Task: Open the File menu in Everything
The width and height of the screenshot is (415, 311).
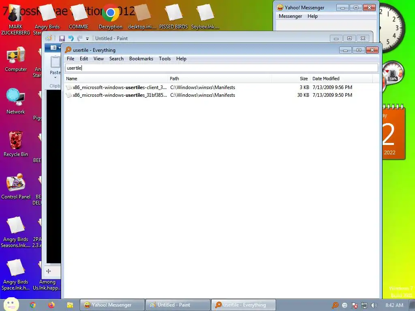Action: [71, 59]
